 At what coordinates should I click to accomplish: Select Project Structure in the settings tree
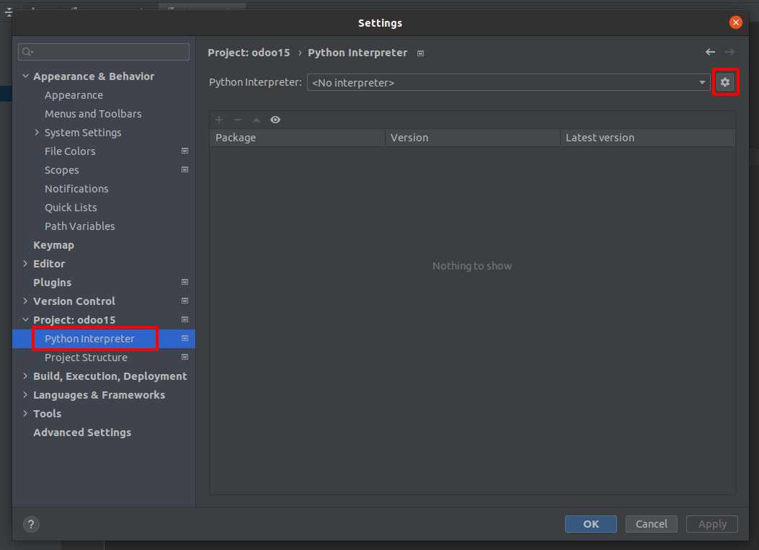pyautogui.click(x=86, y=358)
